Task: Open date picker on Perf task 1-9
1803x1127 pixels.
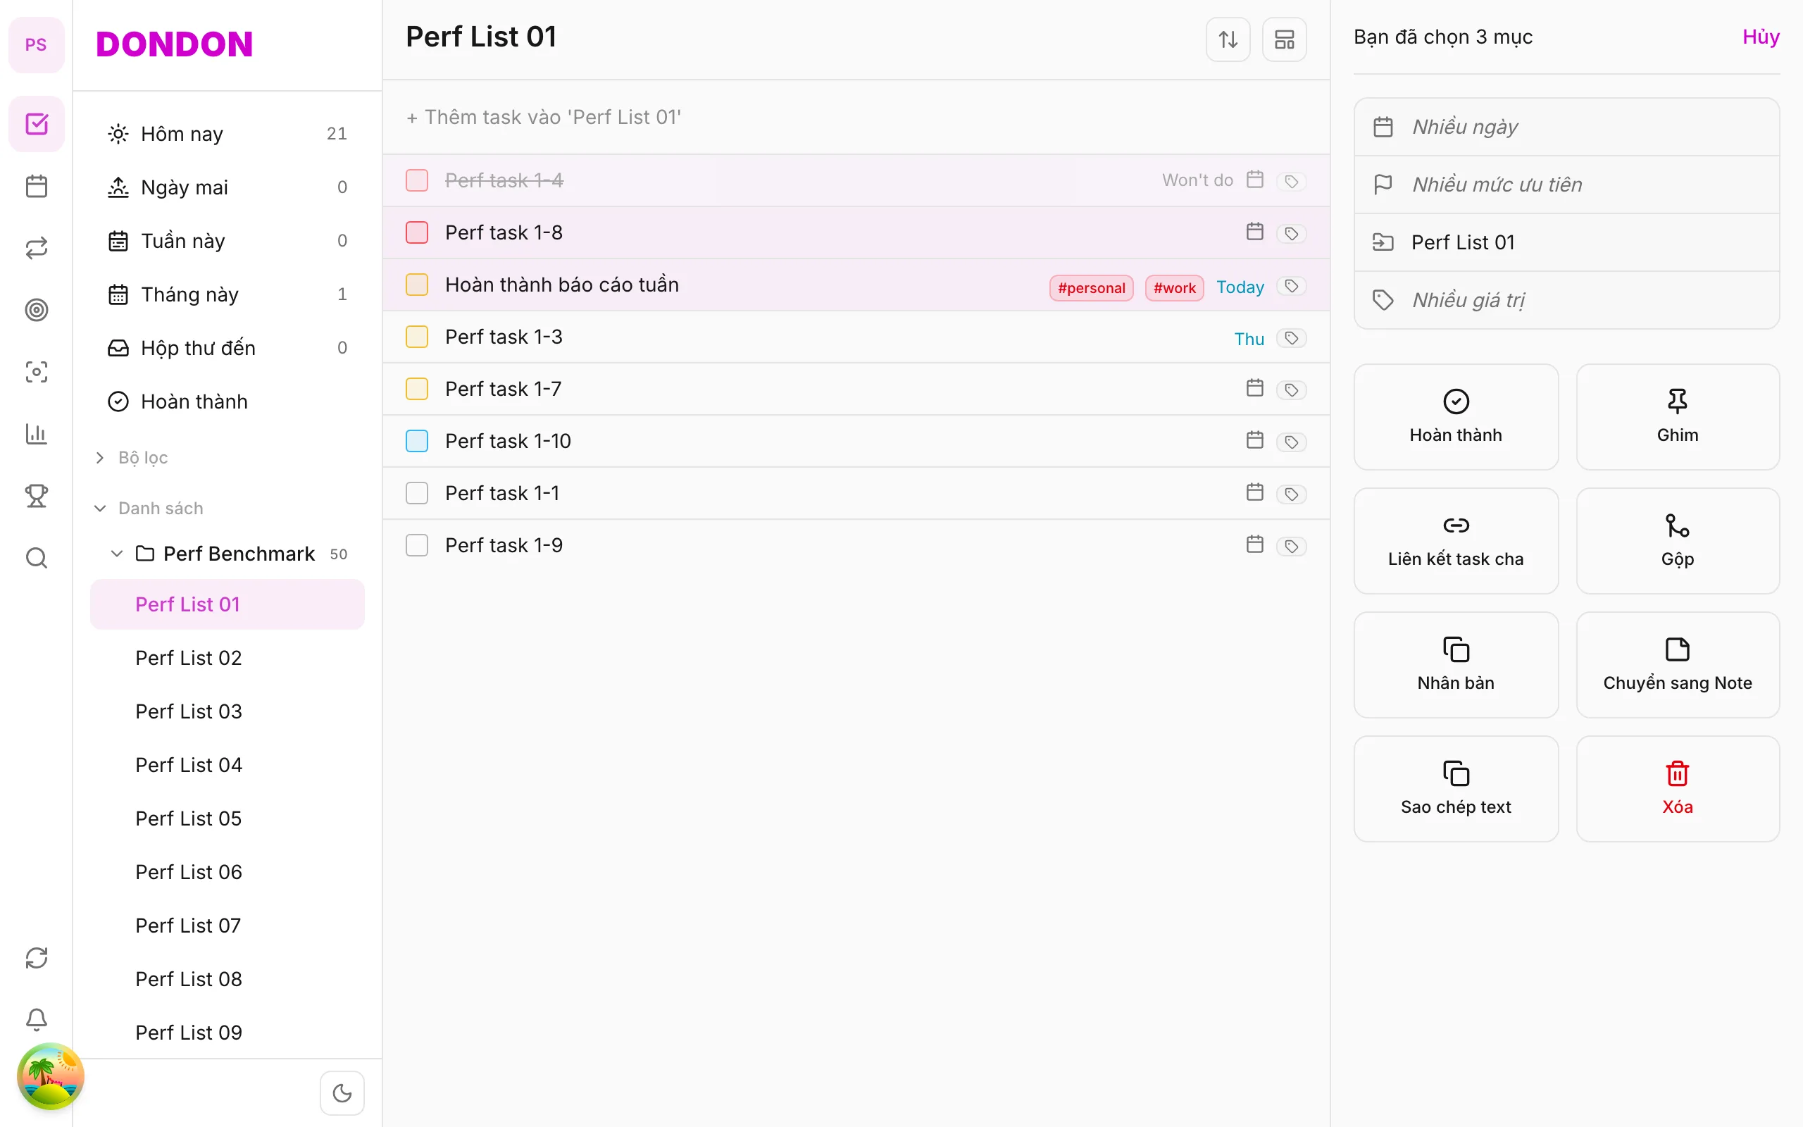Action: coord(1254,545)
